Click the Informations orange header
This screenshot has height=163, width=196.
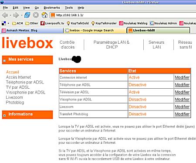27,114
